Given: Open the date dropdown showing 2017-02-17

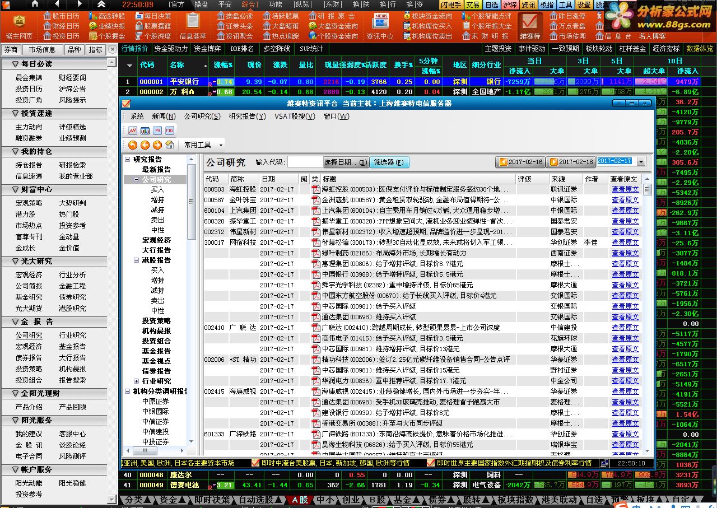Looking at the screenshot, I should tap(641, 161).
